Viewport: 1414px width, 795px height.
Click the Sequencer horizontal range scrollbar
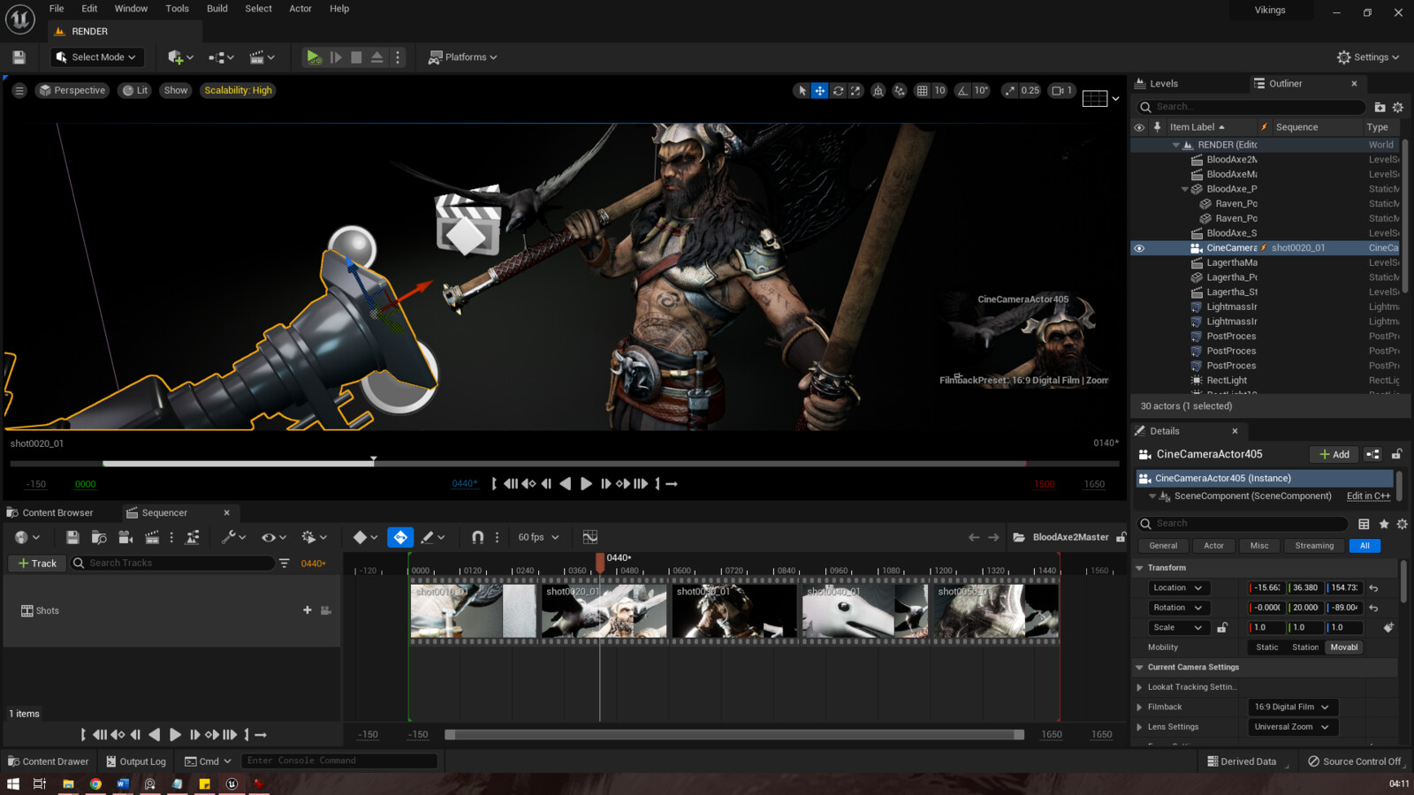pyautogui.click(x=734, y=735)
